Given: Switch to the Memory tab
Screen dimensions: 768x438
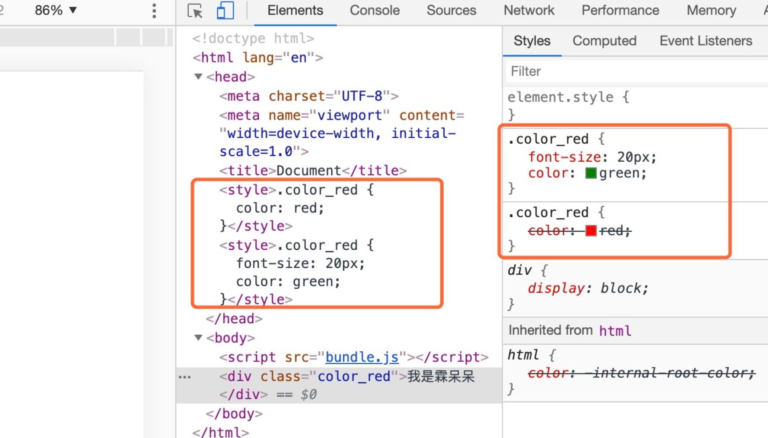Looking at the screenshot, I should pyautogui.click(x=711, y=11).
